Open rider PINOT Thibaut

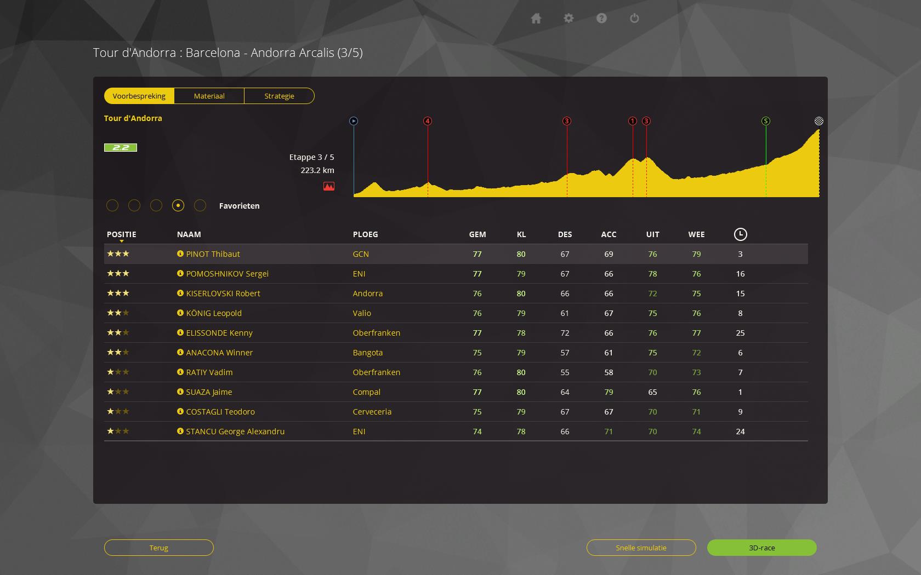(213, 254)
